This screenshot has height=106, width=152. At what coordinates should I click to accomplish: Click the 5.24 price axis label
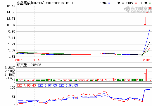tap(12, 44)
